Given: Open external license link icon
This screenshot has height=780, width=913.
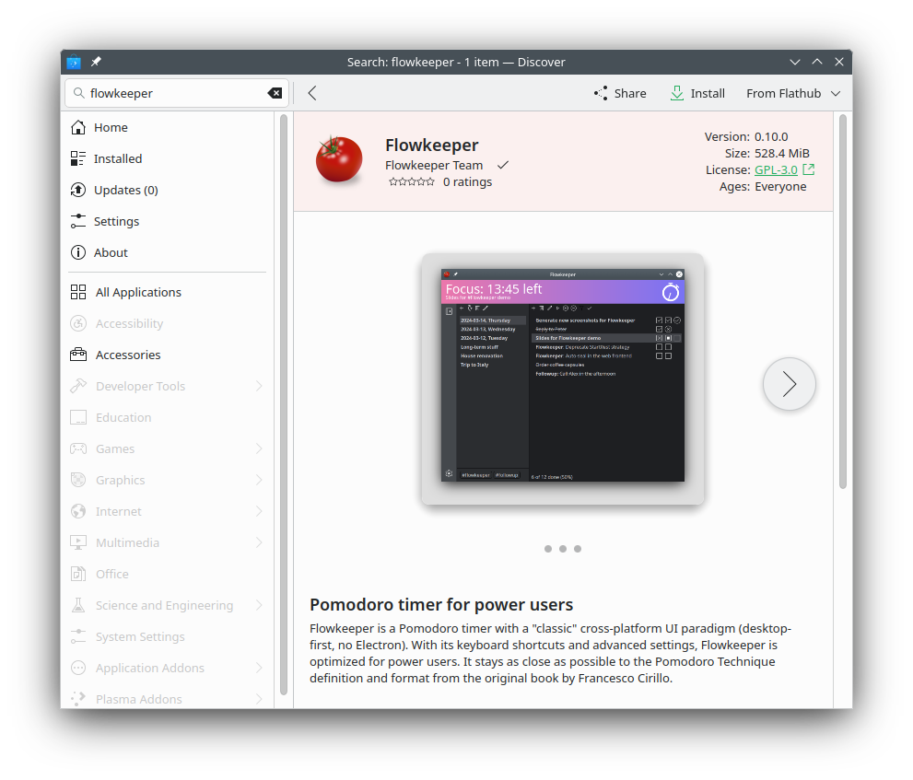Looking at the screenshot, I should coord(808,169).
